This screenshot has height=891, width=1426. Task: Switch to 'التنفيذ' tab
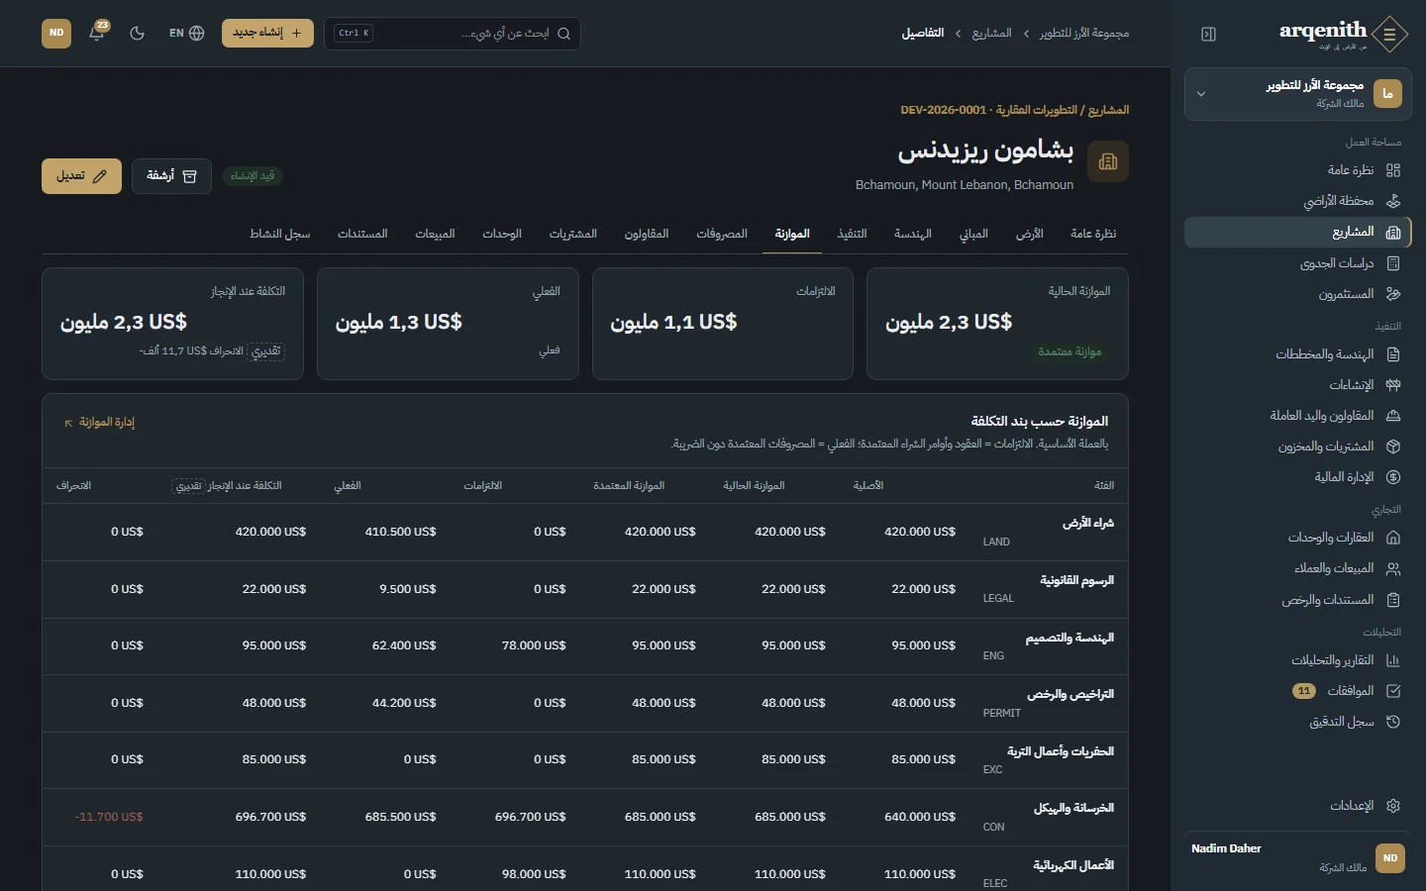852,234
